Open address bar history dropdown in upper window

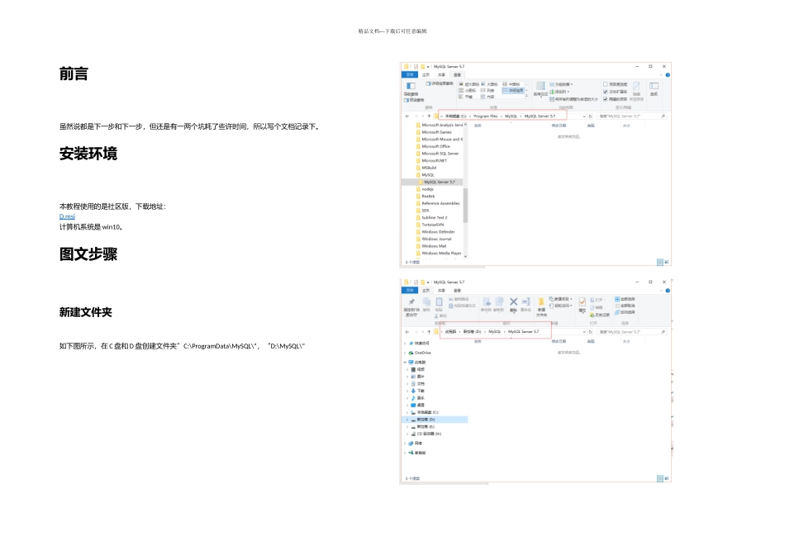point(583,116)
